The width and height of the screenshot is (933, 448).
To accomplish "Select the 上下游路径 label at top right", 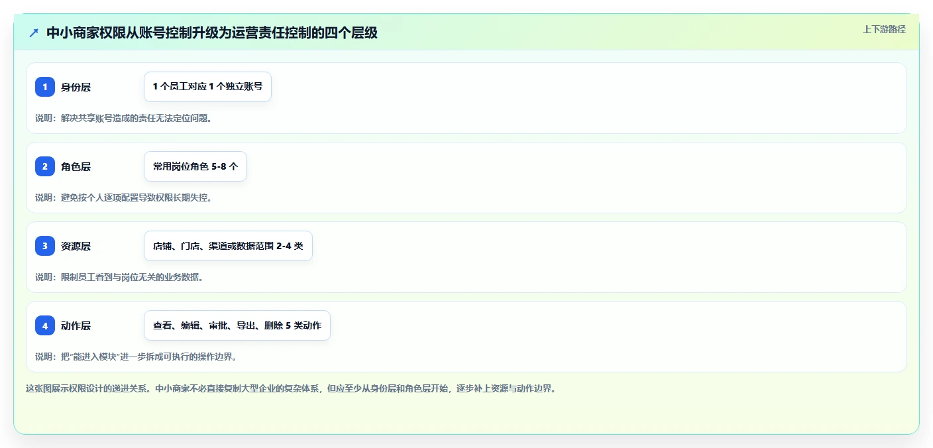I will [884, 29].
